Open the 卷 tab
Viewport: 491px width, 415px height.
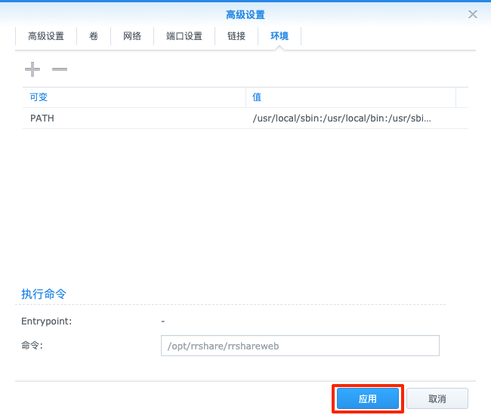94,36
